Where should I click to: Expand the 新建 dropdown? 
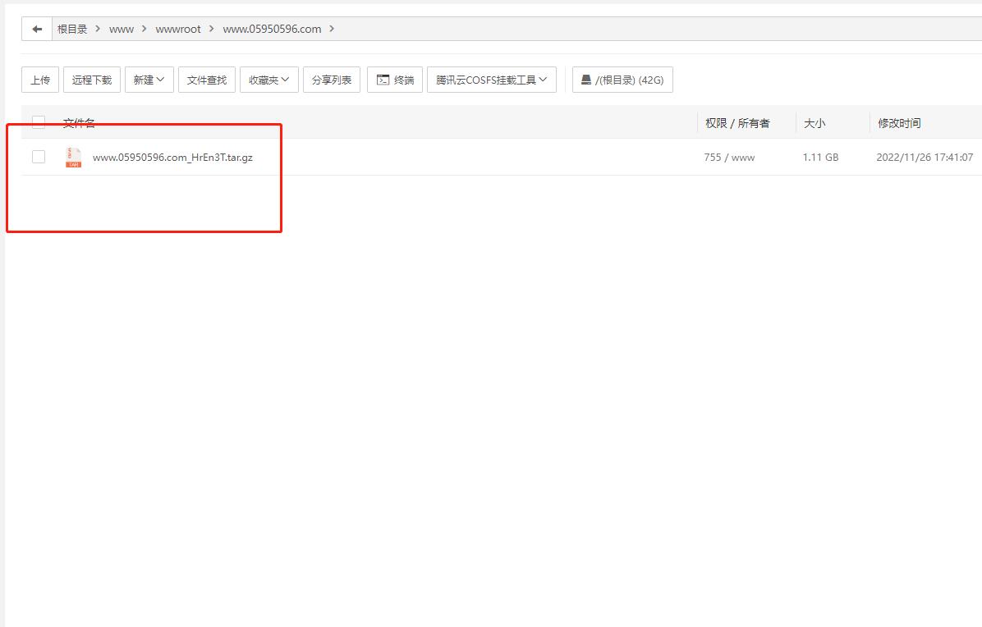(149, 80)
